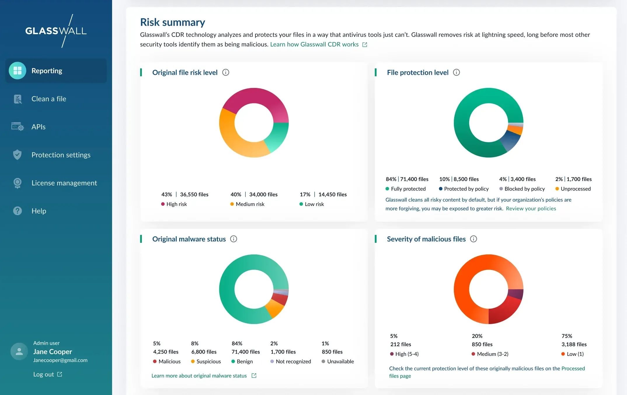Click the Medium risk orange color dot
The width and height of the screenshot is (627, 395).
pyautogui.click(x=232, y=204)
